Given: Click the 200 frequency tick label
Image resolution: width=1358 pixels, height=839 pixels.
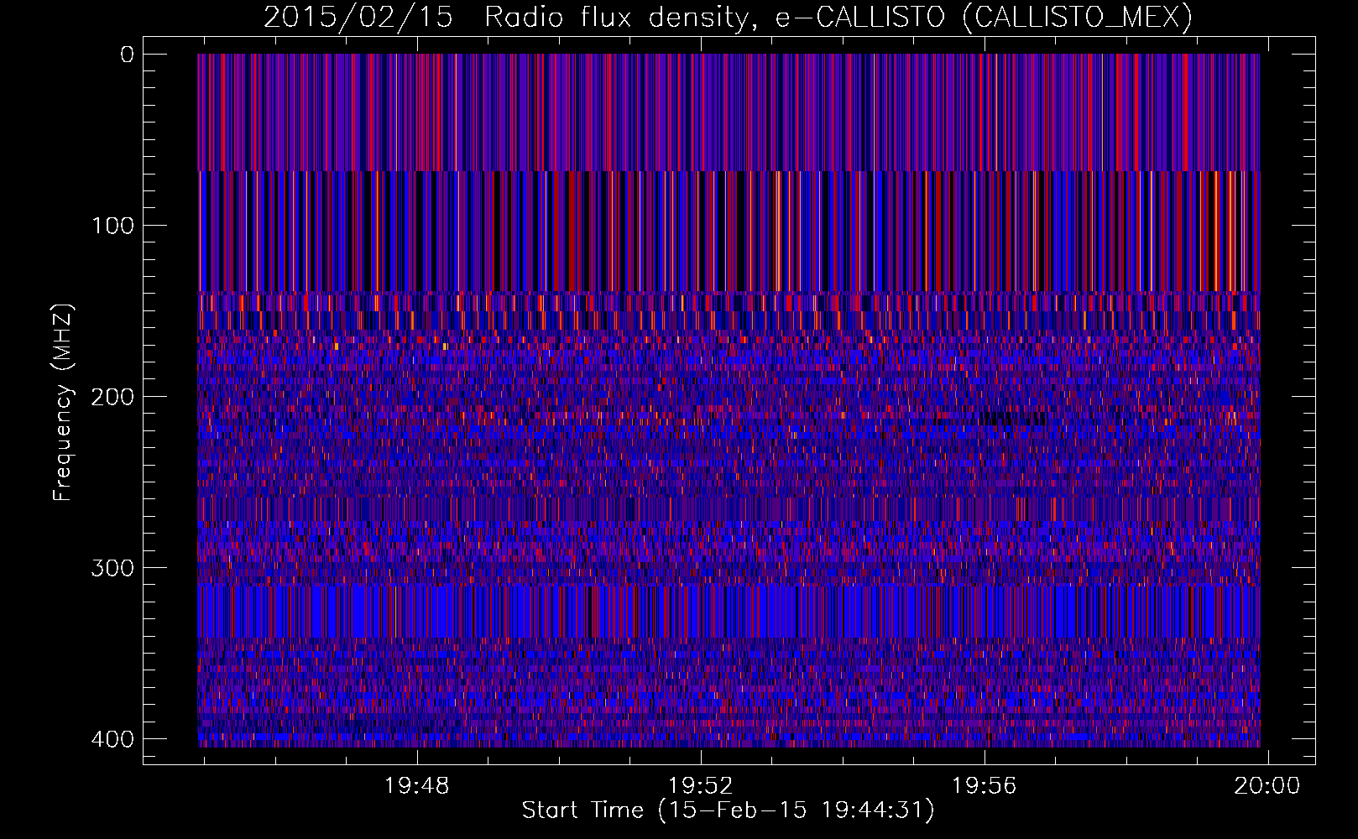Looking at the screenshot, I should (x=112, y=397).
